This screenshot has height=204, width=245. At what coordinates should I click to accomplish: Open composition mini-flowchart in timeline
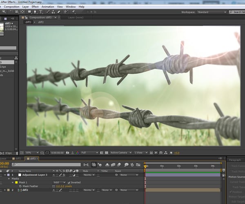click(x=86, y=165)
